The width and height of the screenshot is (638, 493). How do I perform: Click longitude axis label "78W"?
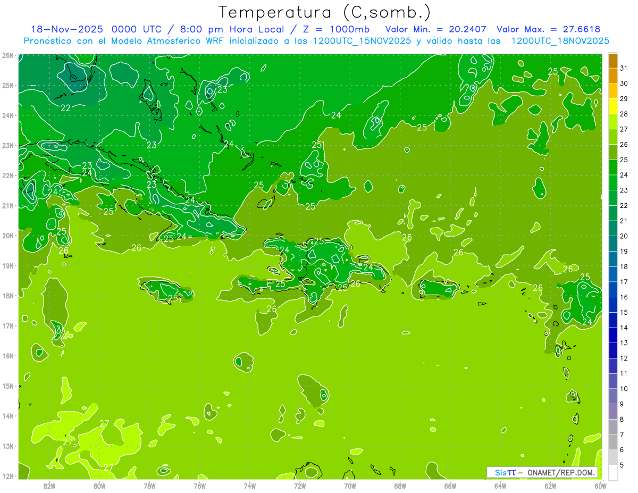pyautogui.click(x=149, y=486)
